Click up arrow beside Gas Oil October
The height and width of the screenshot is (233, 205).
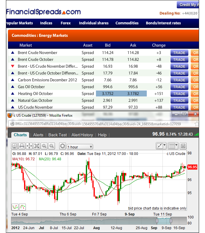click(13, 87)
